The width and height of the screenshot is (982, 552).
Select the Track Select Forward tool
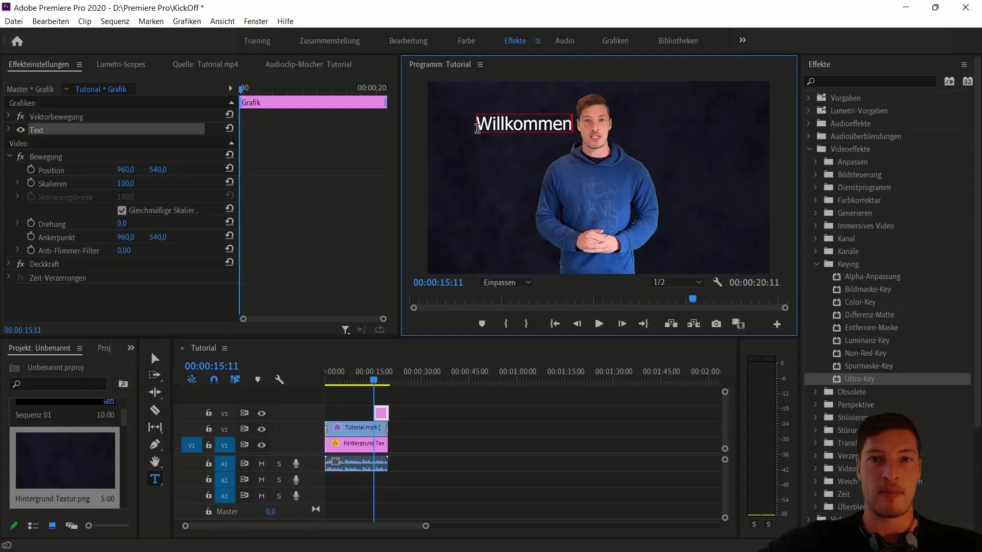click(154, 375)
